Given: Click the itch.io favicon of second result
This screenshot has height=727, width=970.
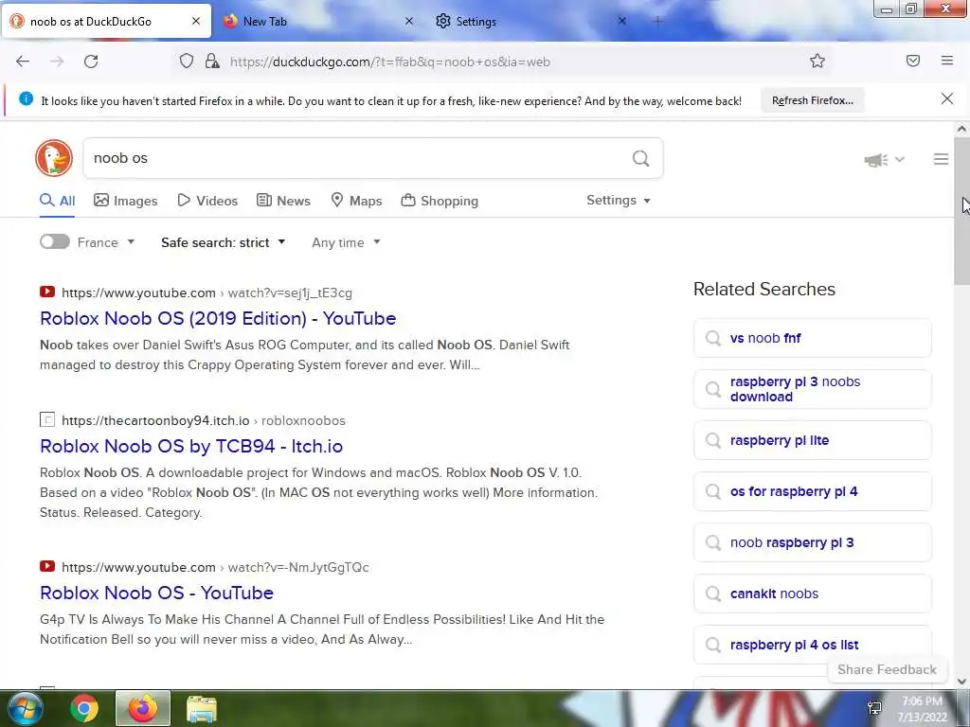Looking at the screenshot, I should click(x=47, y=419).
